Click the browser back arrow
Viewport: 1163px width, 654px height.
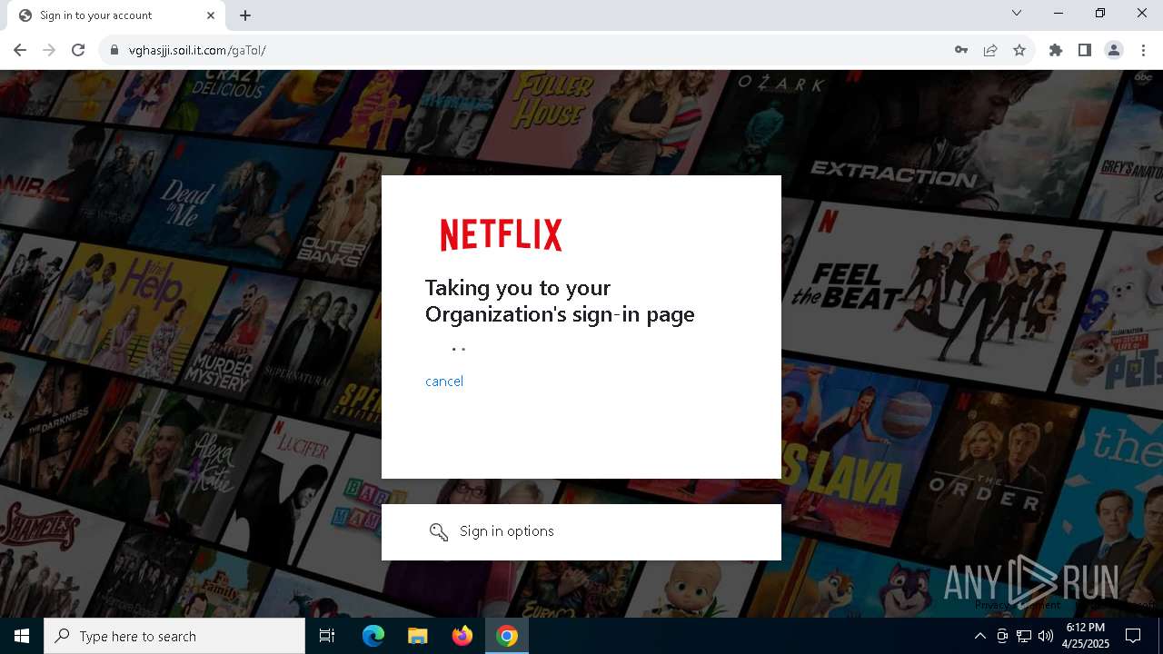point(20,50)
